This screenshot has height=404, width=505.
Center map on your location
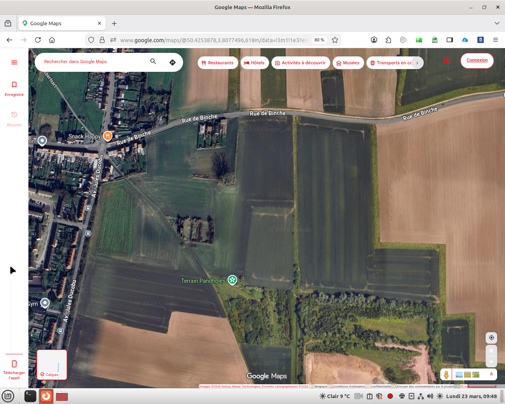(491, 338)
